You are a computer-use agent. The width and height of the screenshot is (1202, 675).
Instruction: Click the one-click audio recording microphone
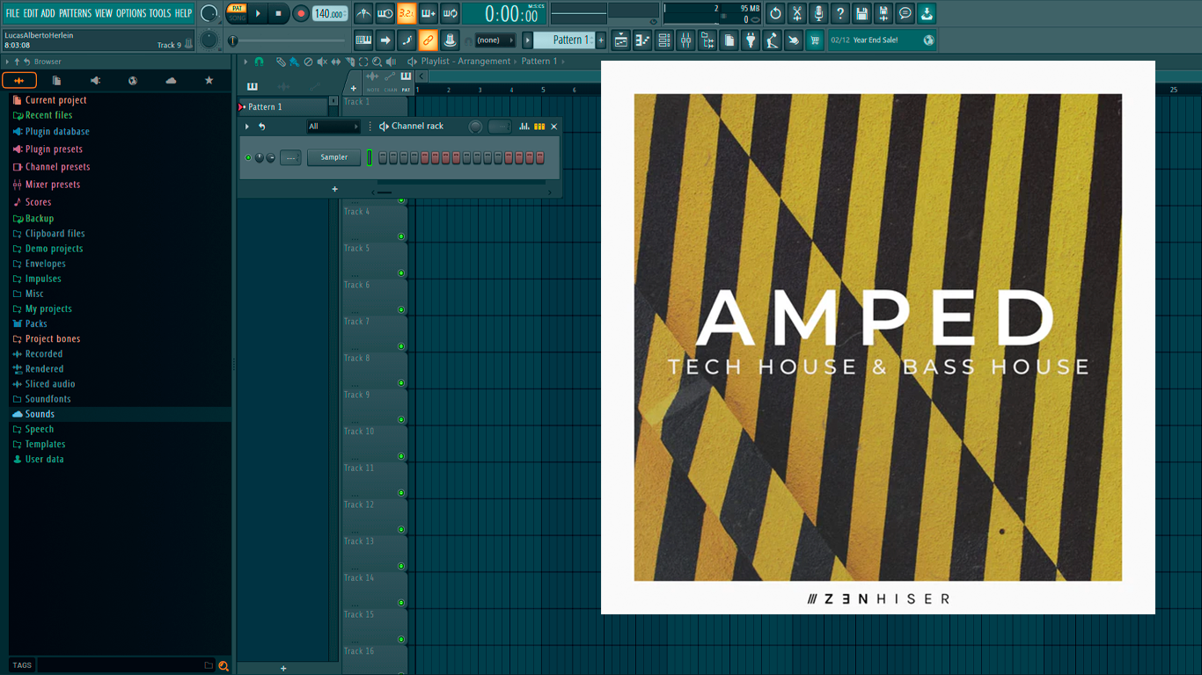tap(818, 13)
